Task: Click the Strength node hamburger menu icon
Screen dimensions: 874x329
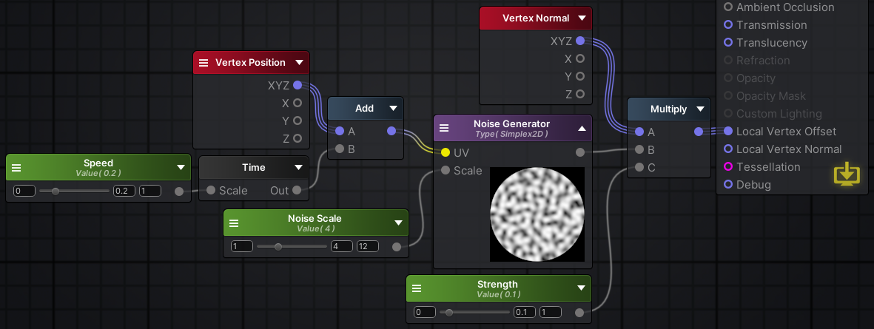Action: coord(417,288)
